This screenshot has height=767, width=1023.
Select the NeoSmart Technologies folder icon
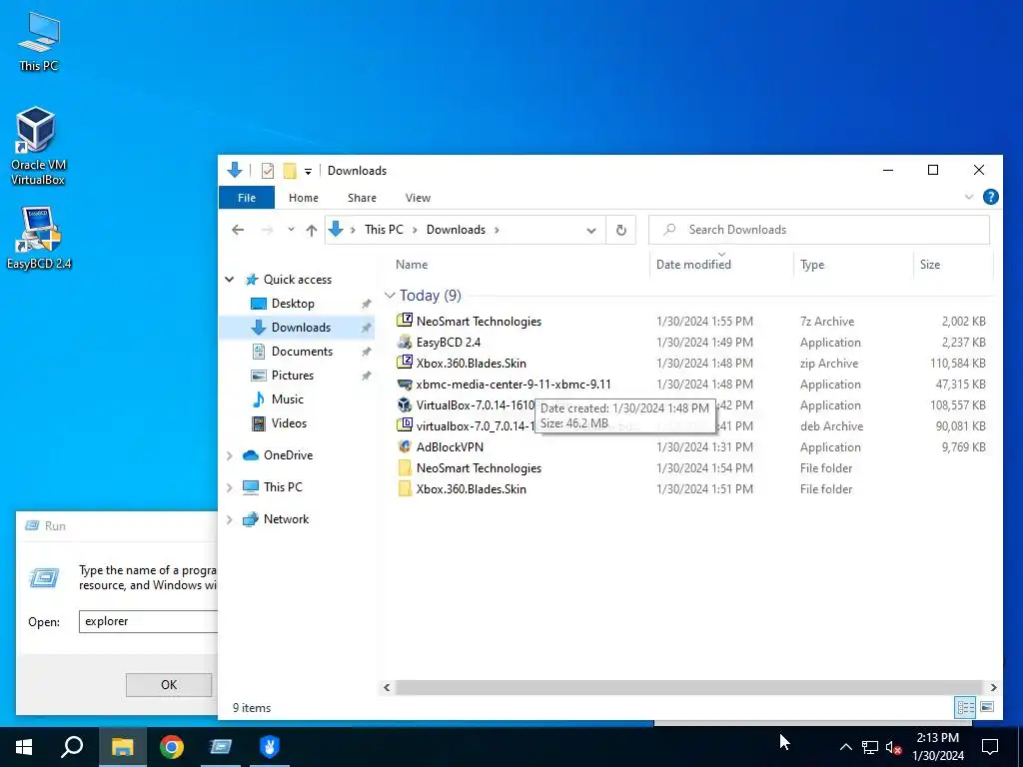pyautogui.click(x=405, y=467)
